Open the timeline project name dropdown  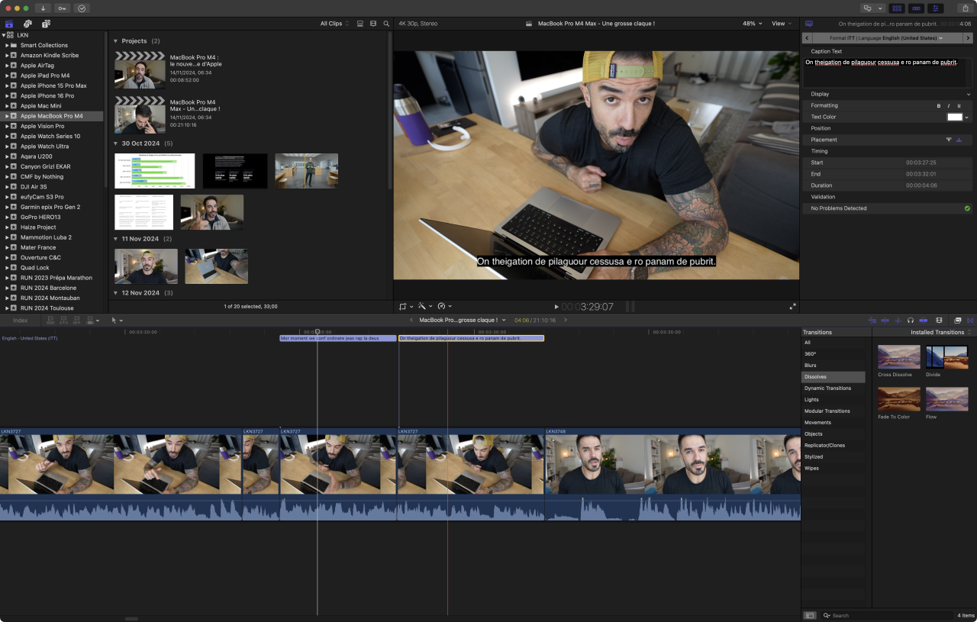(x=463, y=320)
